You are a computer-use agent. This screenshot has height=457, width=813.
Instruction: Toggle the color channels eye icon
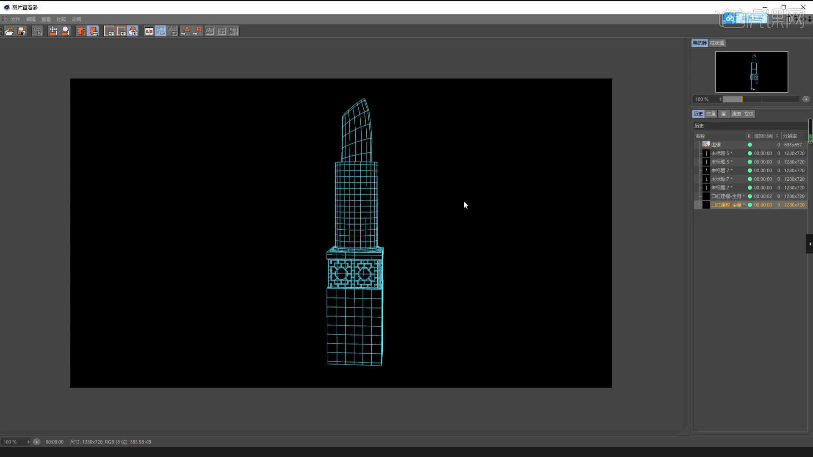tap(133, 31)
